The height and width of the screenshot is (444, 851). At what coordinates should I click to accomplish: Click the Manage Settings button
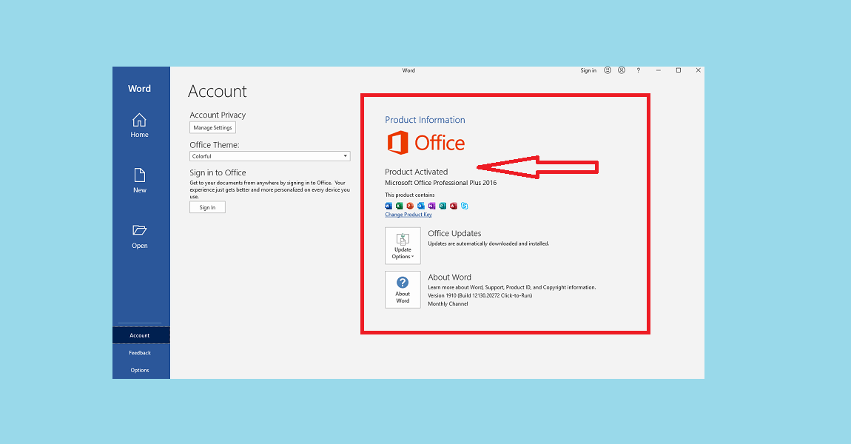tap(213, 127)
